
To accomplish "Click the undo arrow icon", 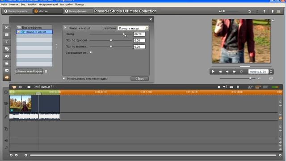I will (249, 11).
